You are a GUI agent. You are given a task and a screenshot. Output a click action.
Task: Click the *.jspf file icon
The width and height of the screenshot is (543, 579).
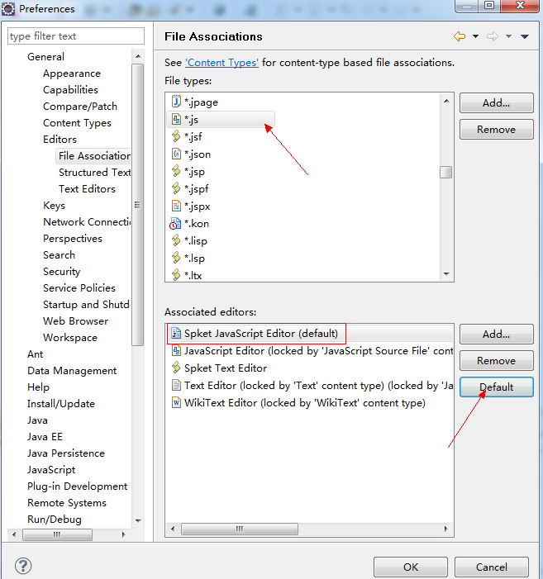tap(176, 188)
